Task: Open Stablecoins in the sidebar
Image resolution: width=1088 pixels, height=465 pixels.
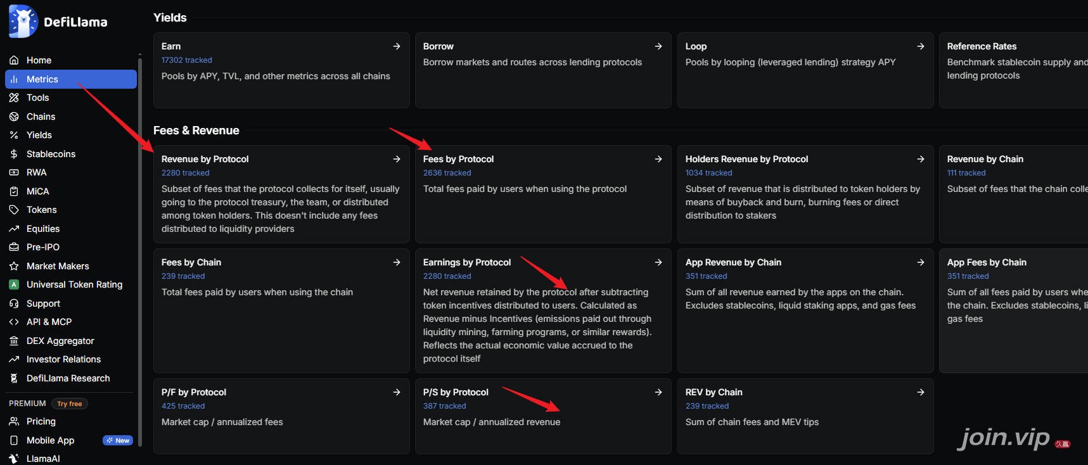Action: point(71,154)
